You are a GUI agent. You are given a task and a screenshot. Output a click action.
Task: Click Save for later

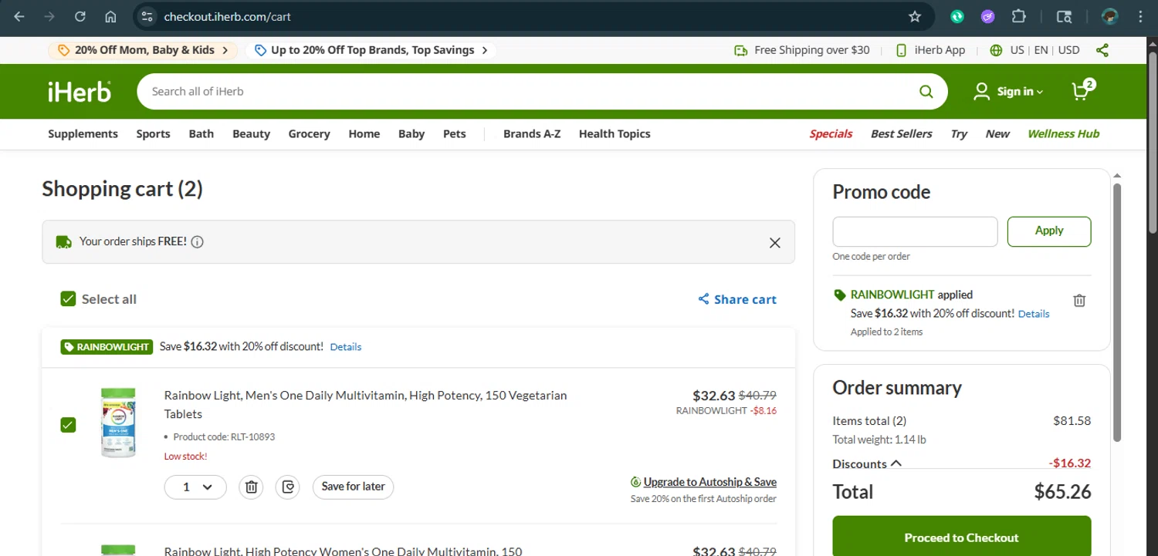(353, 487)
